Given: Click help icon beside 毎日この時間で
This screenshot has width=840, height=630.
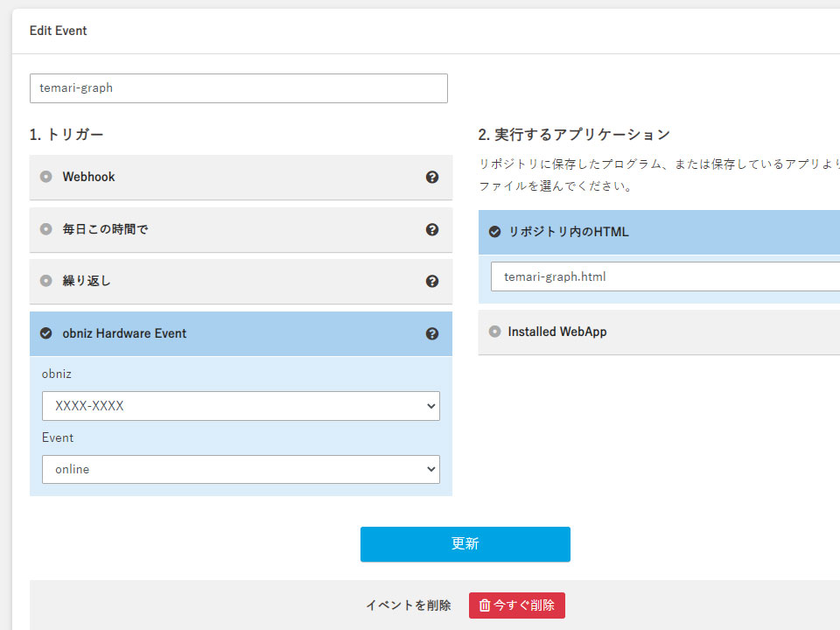Looking at the screenshot, I should click(432, 229).
